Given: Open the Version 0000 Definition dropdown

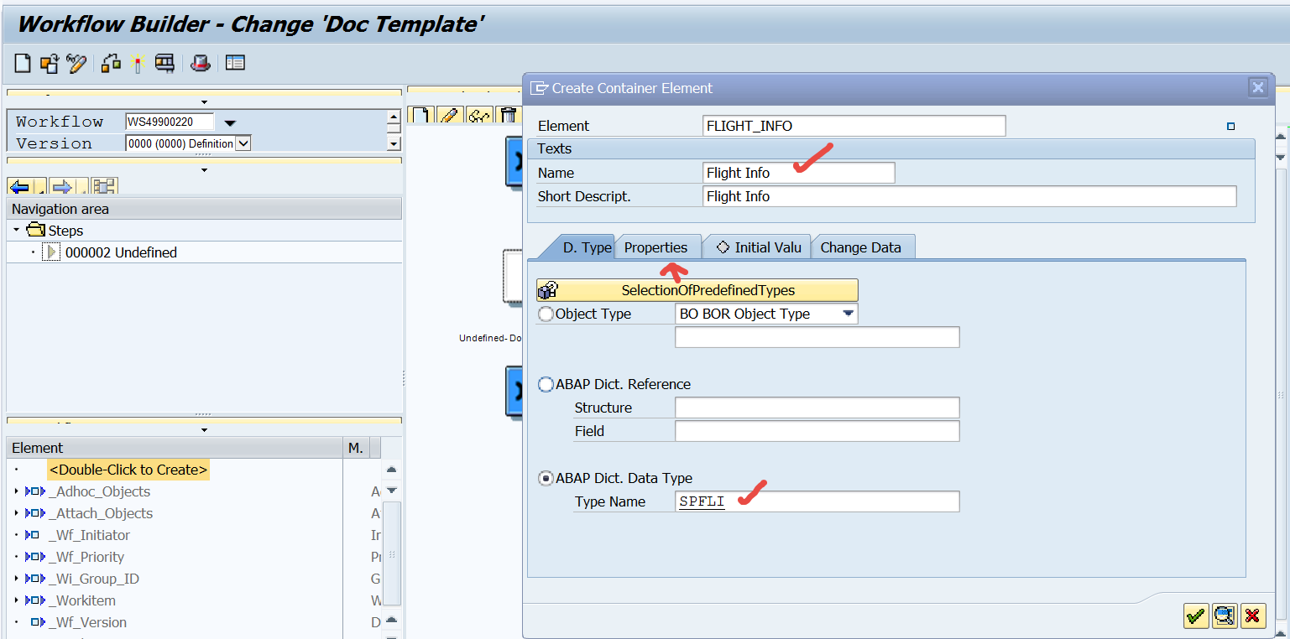Looking at the screenshot, I should pos(243,143).
